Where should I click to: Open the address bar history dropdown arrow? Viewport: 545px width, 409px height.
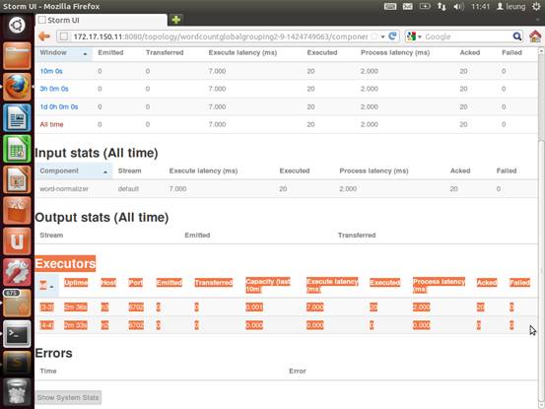point(382,36)
